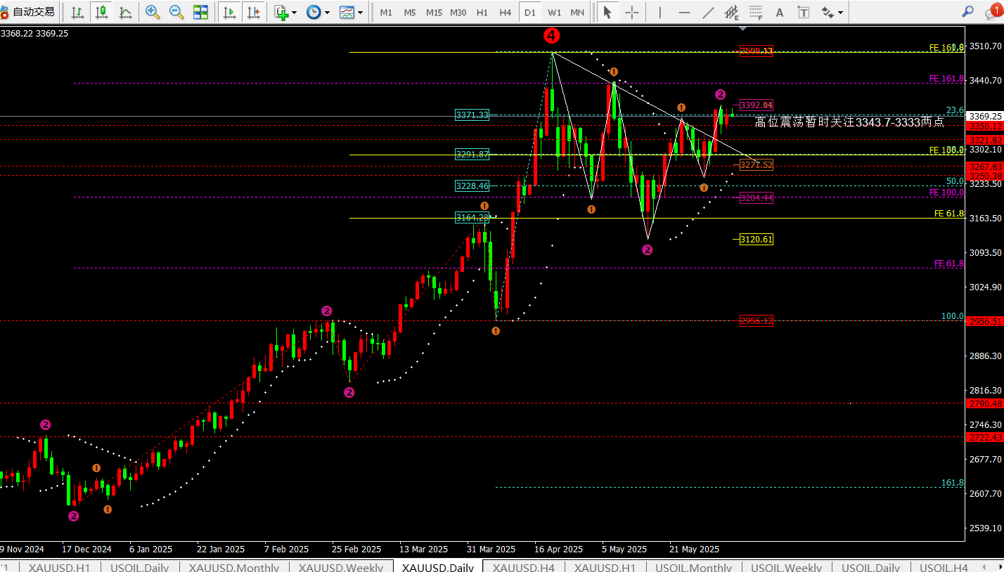Select the M30 timeframe
1004x572 pixels.
458,12
